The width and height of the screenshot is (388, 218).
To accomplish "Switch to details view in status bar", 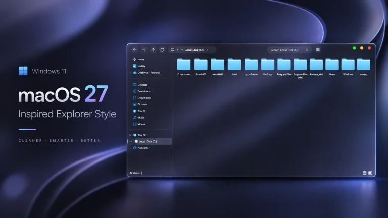I will tap(364, 173).
